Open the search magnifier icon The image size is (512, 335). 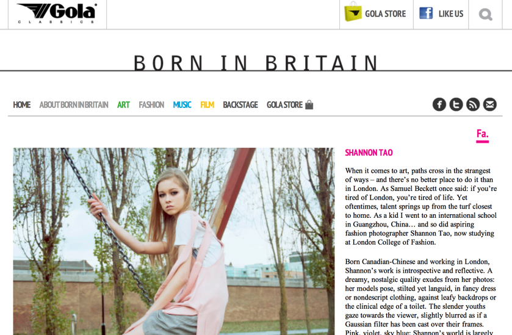486,14
